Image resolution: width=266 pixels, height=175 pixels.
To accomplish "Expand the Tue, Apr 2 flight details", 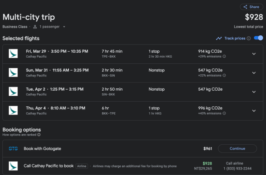I will pyautogui.click(x=254, y=92).
